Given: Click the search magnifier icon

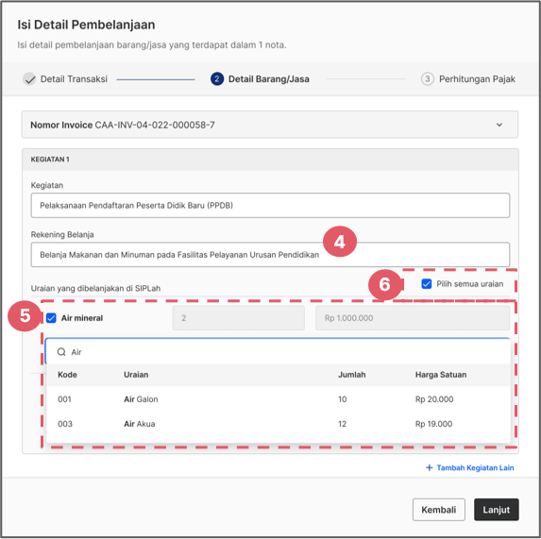Looking at the screenshot, I should (61, 352).
